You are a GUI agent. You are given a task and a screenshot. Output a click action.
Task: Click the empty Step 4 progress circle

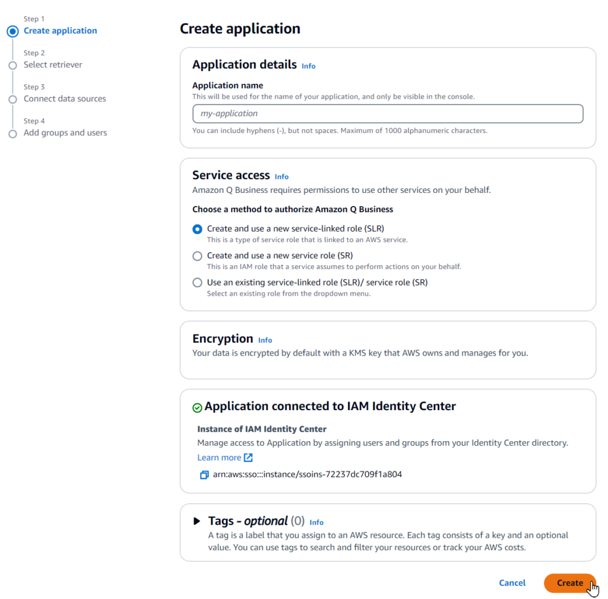(12, 134)
